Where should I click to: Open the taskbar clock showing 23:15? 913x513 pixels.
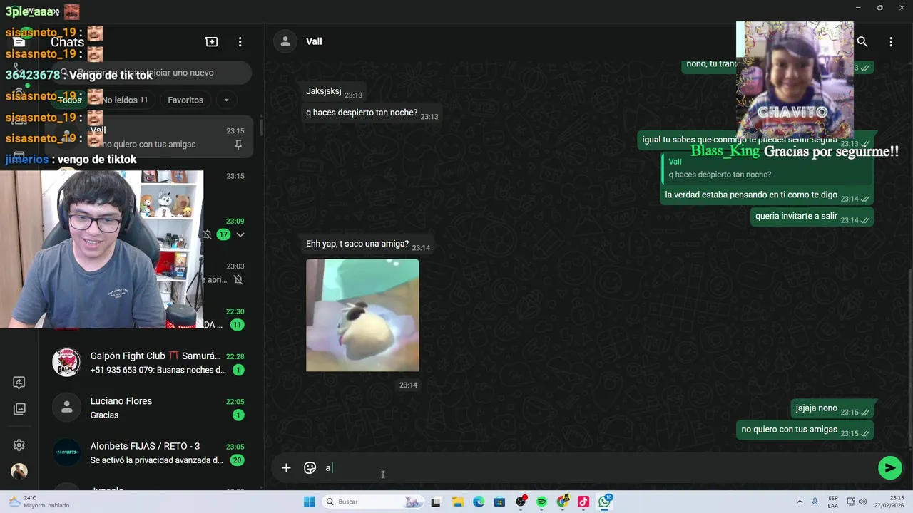(891, 502)
